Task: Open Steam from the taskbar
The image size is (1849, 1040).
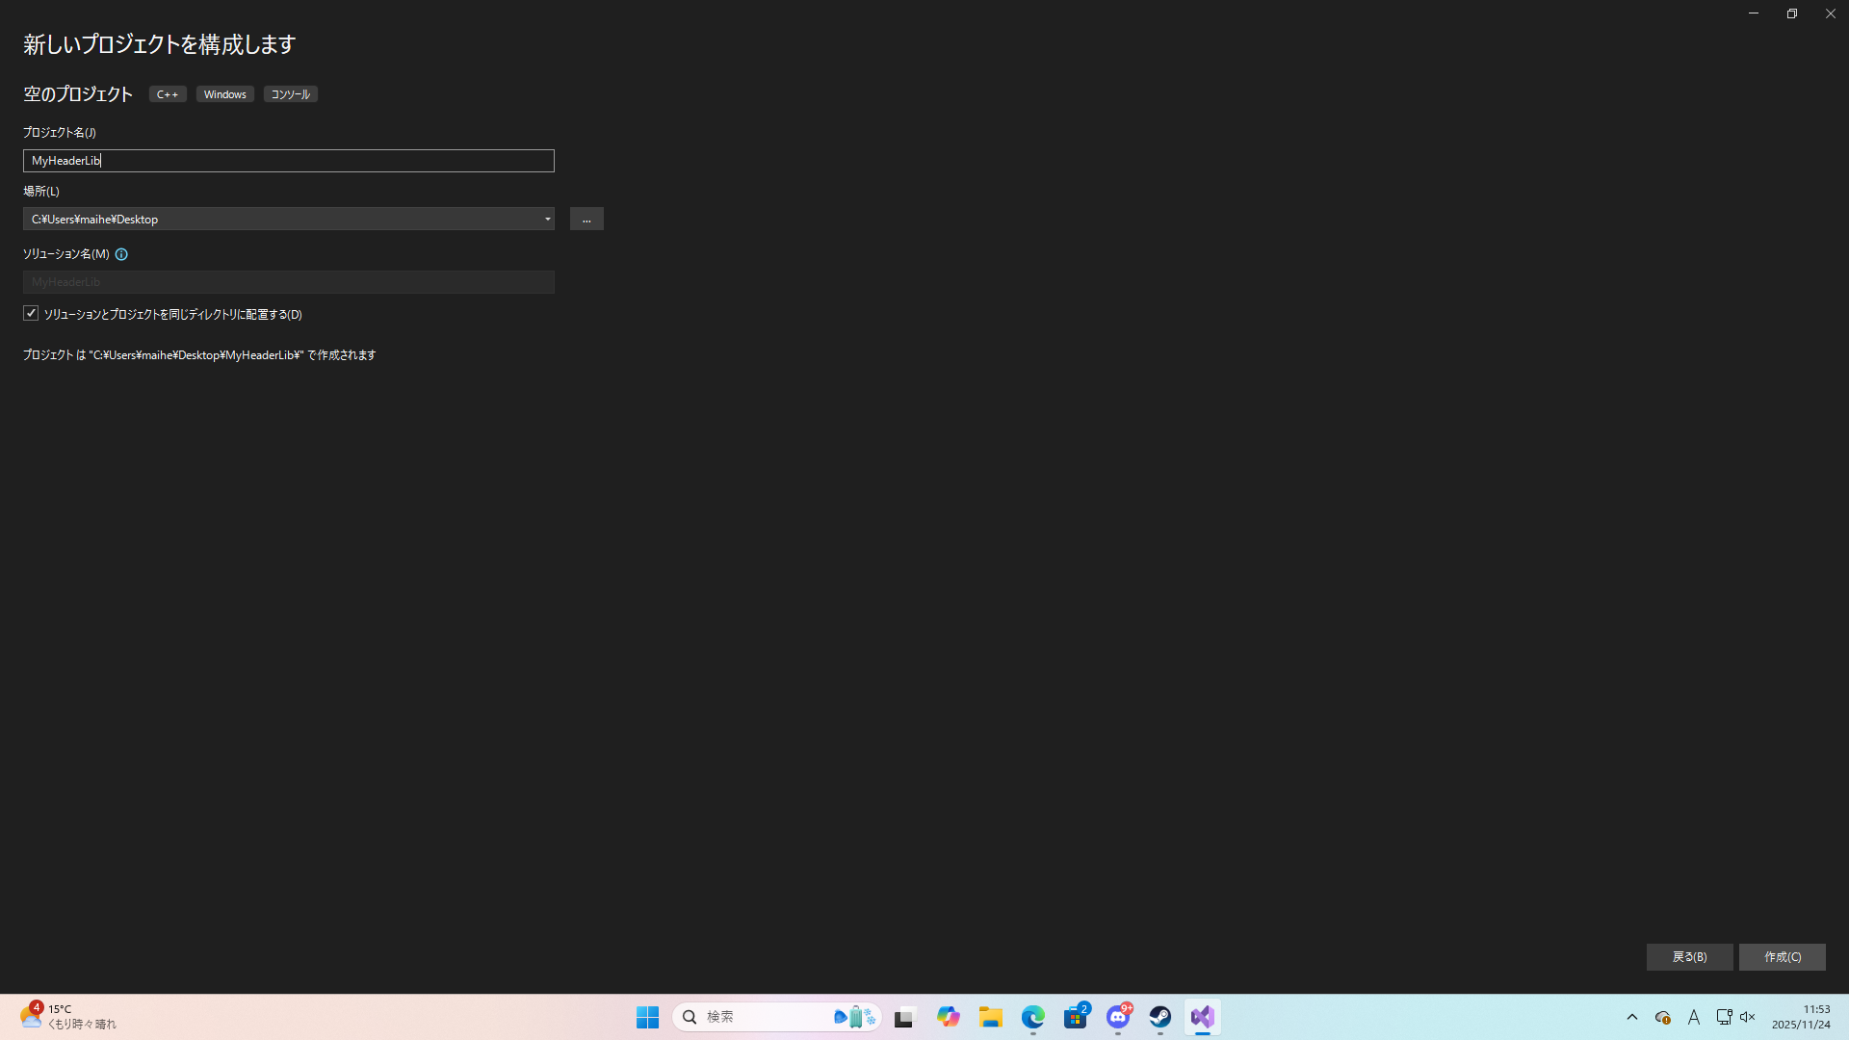Action: coord(1159,1017)
